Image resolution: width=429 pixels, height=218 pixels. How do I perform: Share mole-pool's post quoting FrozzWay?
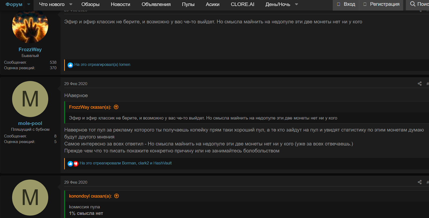(420, 84)
